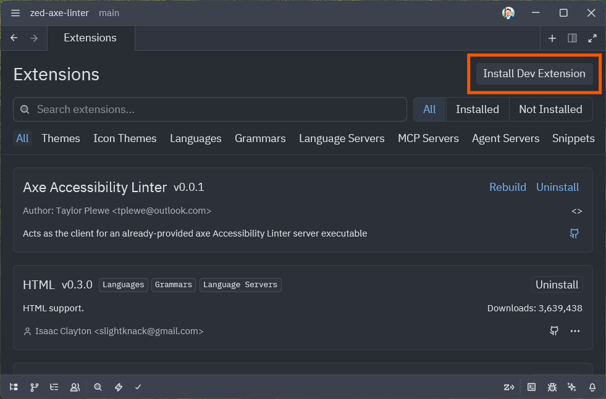The image size is (606, 399).
Task: Show notifications via the bell icon
Action: click(592, 387)
